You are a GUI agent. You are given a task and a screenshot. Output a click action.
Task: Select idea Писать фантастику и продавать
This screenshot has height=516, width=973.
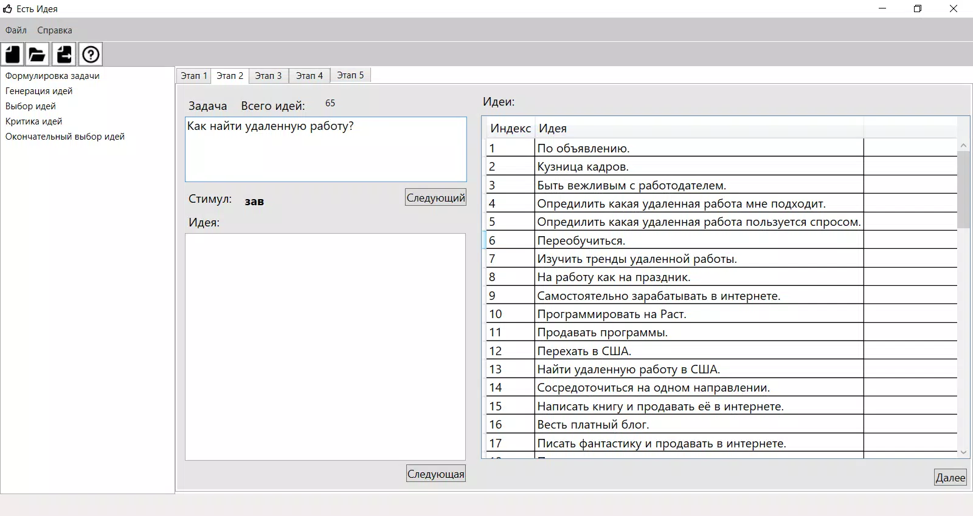[x=721, y=443]
